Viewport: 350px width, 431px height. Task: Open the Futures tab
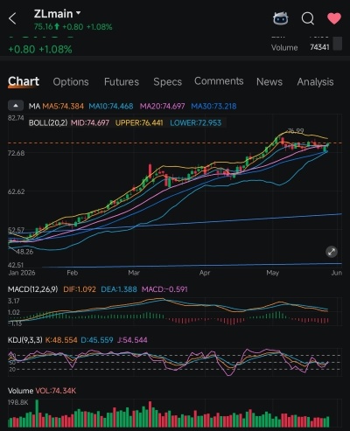(x=122, y=82)
